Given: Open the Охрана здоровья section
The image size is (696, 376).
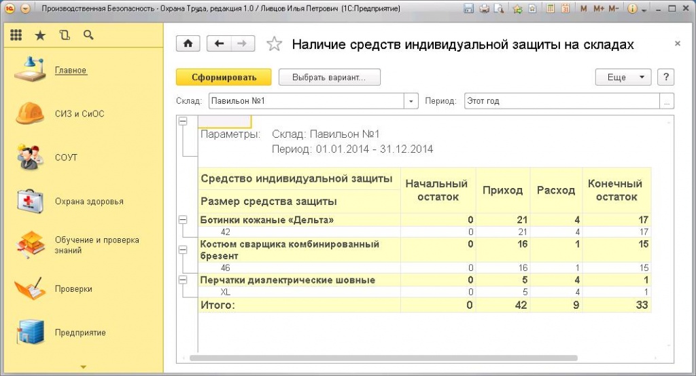Looking at the screenshot, I should 89,202.
